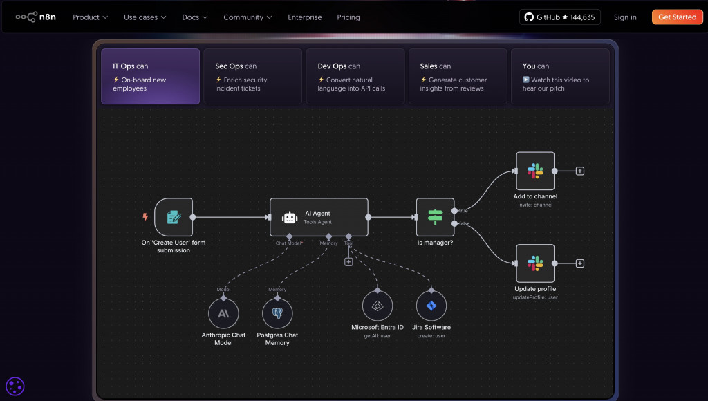Select the Microsoft Entra ID node
Viewport: 708px width, 401px height.
(378, 306)
